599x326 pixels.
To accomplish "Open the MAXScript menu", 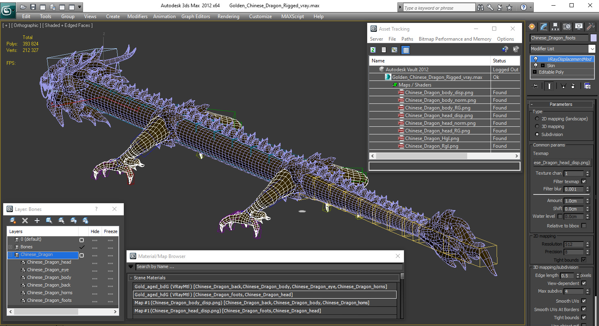I will click(293, 17).
